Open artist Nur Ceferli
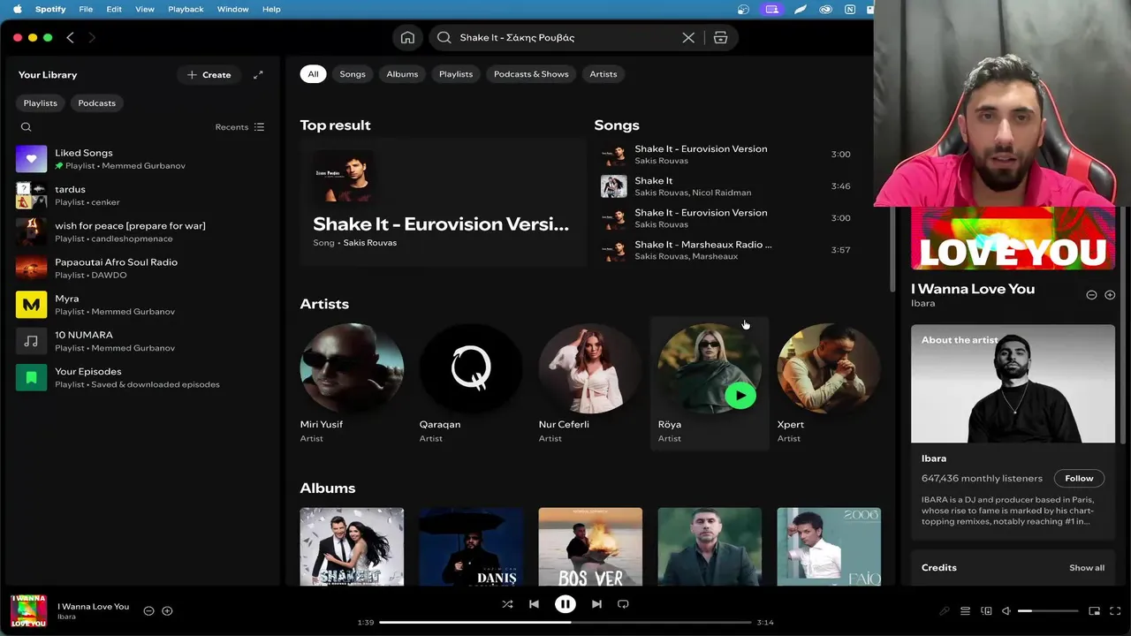The width and height of the screenshot is (1131, 636). (590, 382)
